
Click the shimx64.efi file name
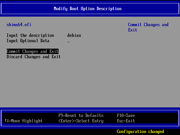point(19,25)
